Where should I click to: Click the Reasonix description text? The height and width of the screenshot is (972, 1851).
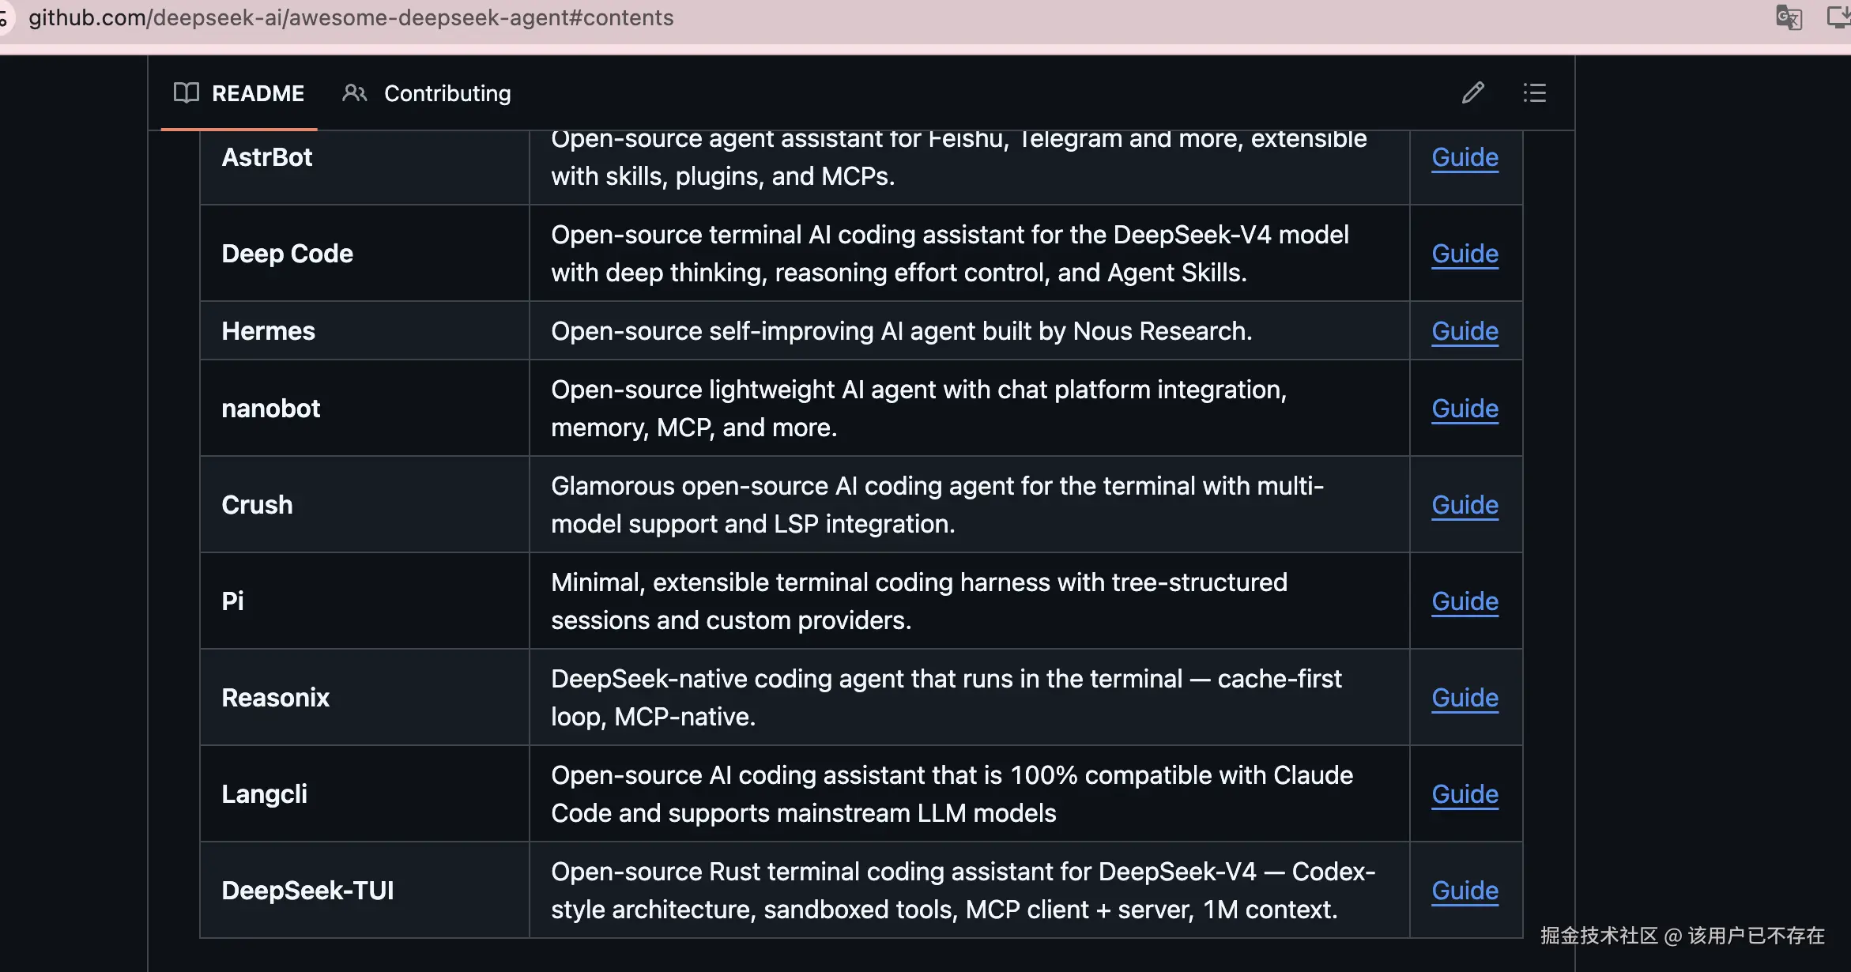point(946,698)
